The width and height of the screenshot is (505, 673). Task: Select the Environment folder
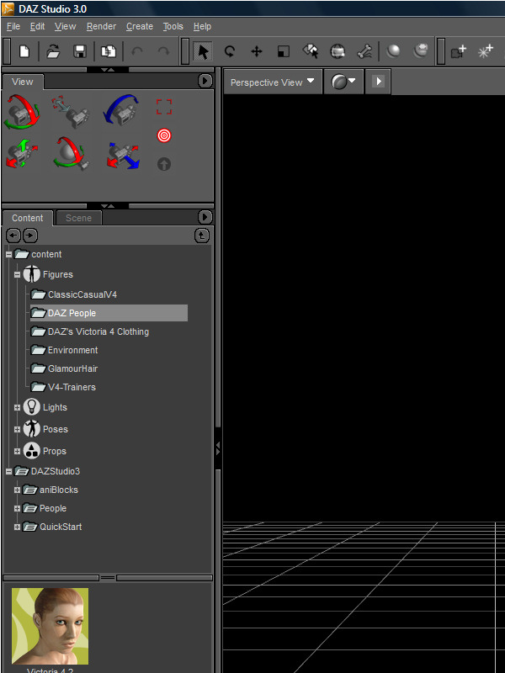65,350
